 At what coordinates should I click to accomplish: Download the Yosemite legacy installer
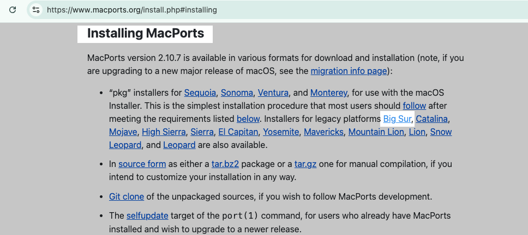[x=281, y=132]
